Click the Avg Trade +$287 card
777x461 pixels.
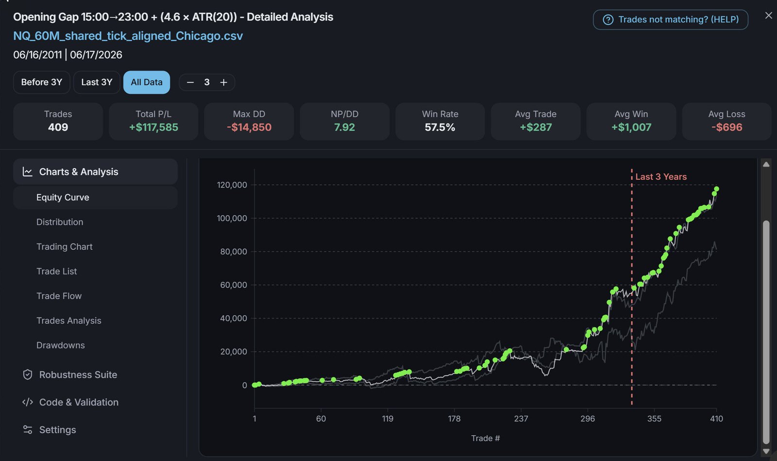point(536,121)
